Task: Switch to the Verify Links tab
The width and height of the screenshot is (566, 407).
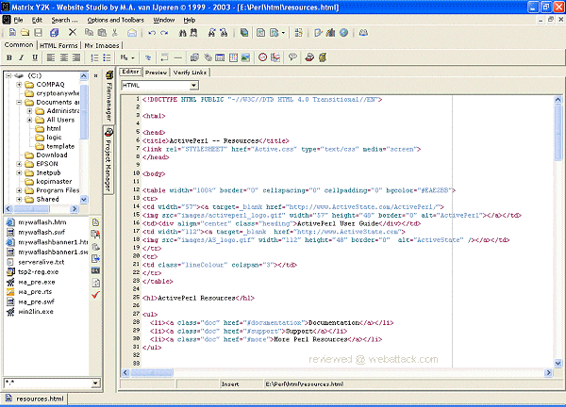Action: (x=190, y=73)
